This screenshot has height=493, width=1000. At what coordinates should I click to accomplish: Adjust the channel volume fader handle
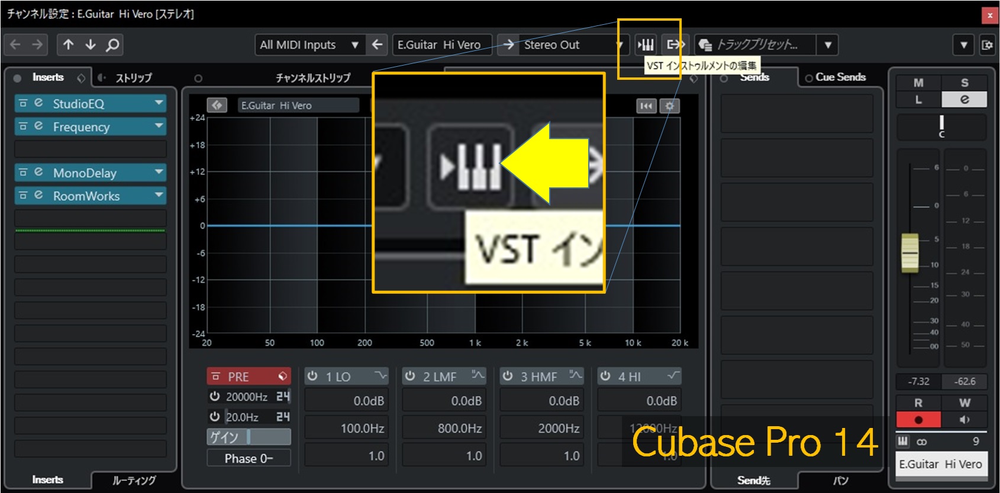pos(910,253)
